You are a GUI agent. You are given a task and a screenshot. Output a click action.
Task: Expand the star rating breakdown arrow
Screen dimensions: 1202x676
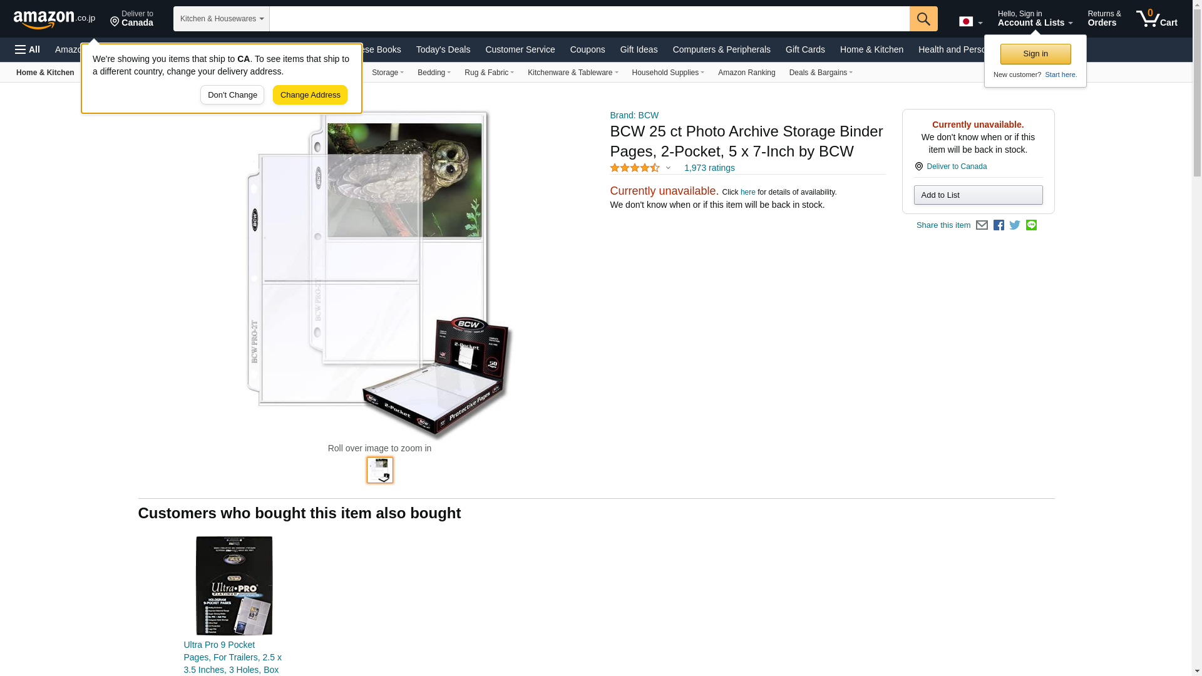tap(668, 168)
